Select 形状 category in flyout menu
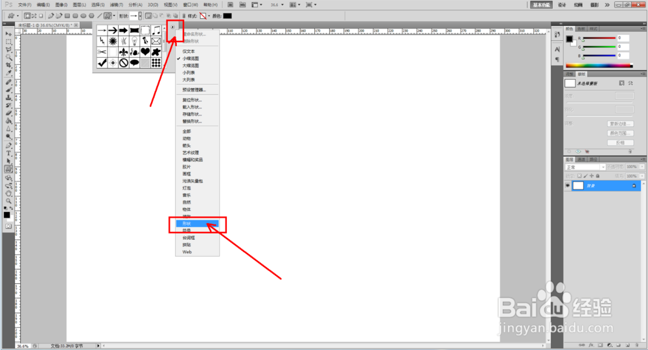Viewport: 648px width, 350px height. [x=197, y=224]
